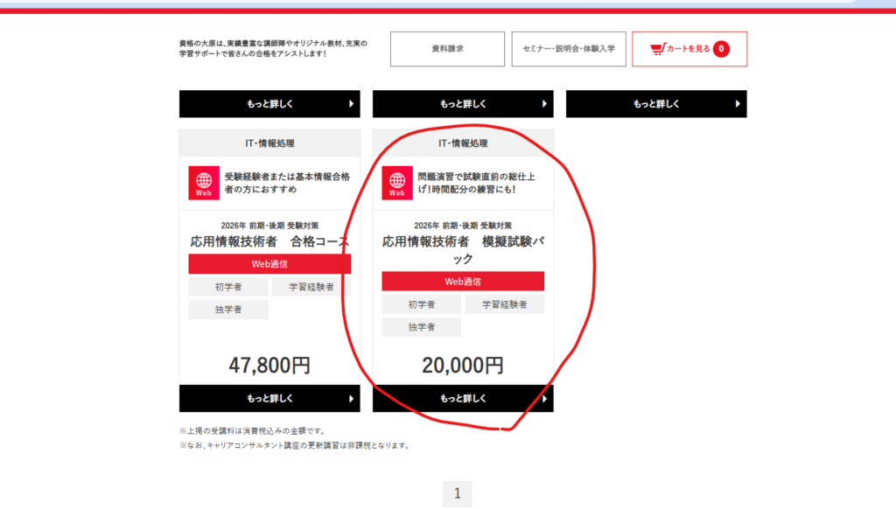The height and width of the screenshot is (509, 896).
Task: Click the Web globe icon on 模擬試験パック card
Action: tap(397, 183)
